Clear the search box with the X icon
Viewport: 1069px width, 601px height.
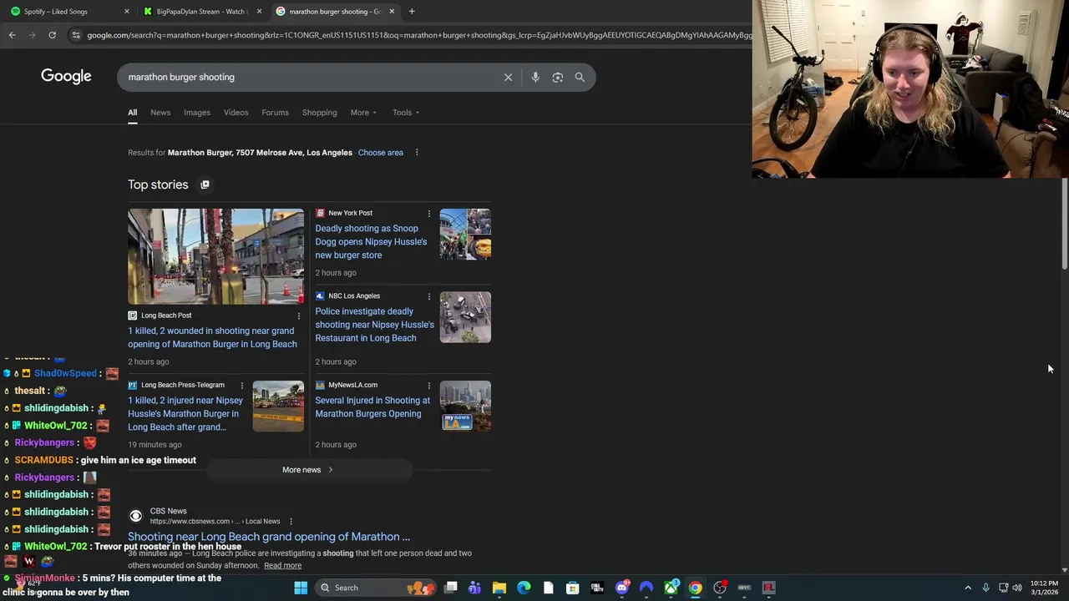click(508, 77)
